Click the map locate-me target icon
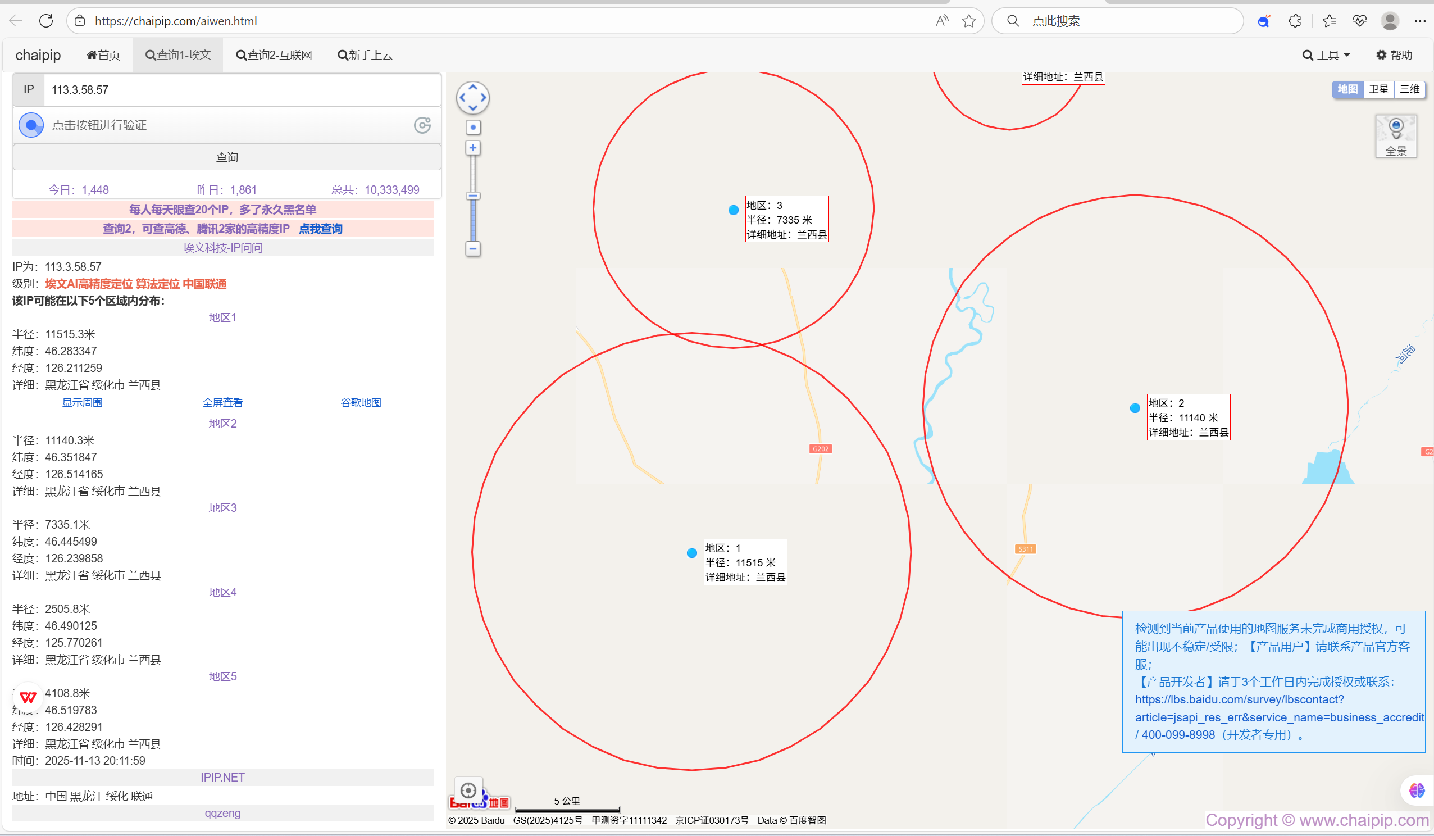The image size is (1434, 836). pyautogui.click(x=468, y=790)
